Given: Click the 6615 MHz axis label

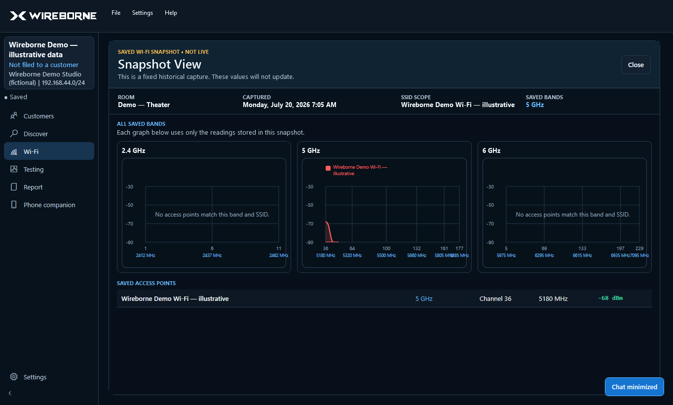Looking at the screenshot, I should [582, 256].
